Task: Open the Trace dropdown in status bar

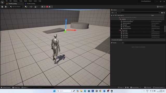Action: point(121,88)
